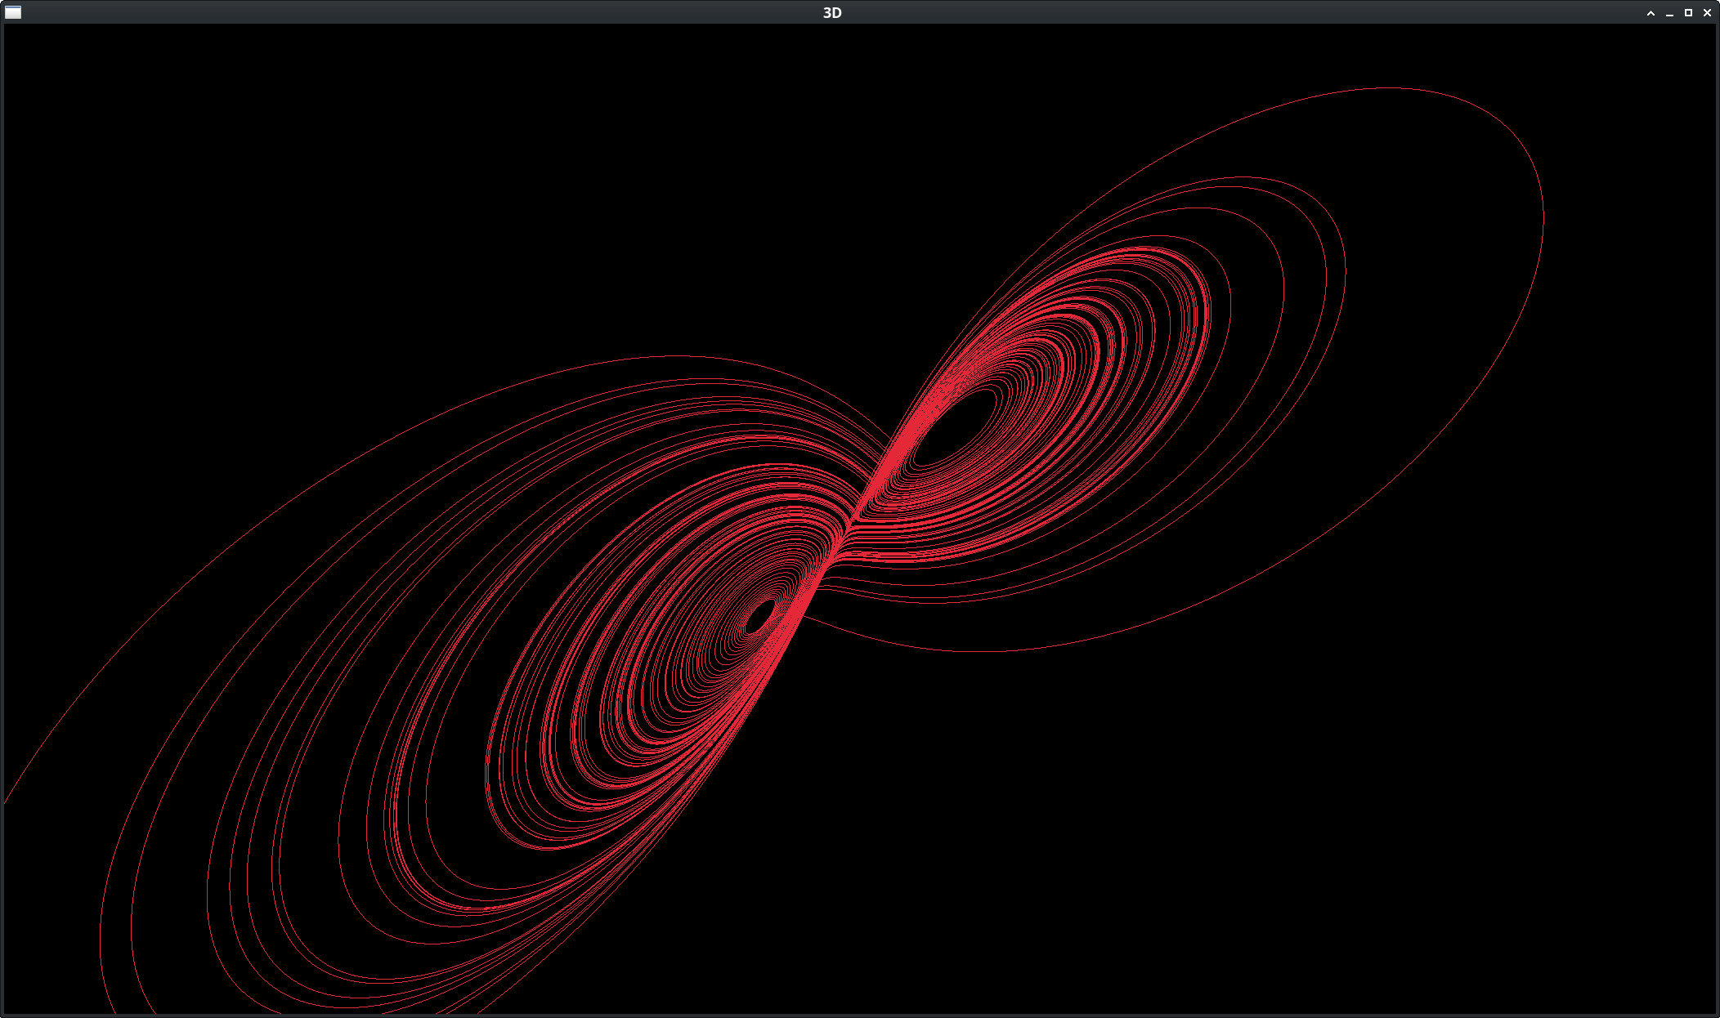Click the dark hole inside the upper-right spiral
Viewport: 1720px width, 1018px height.
955,426
